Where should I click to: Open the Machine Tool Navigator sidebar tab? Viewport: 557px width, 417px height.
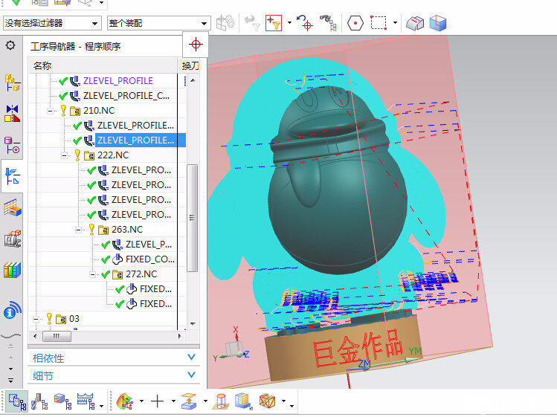coord(12,208)
